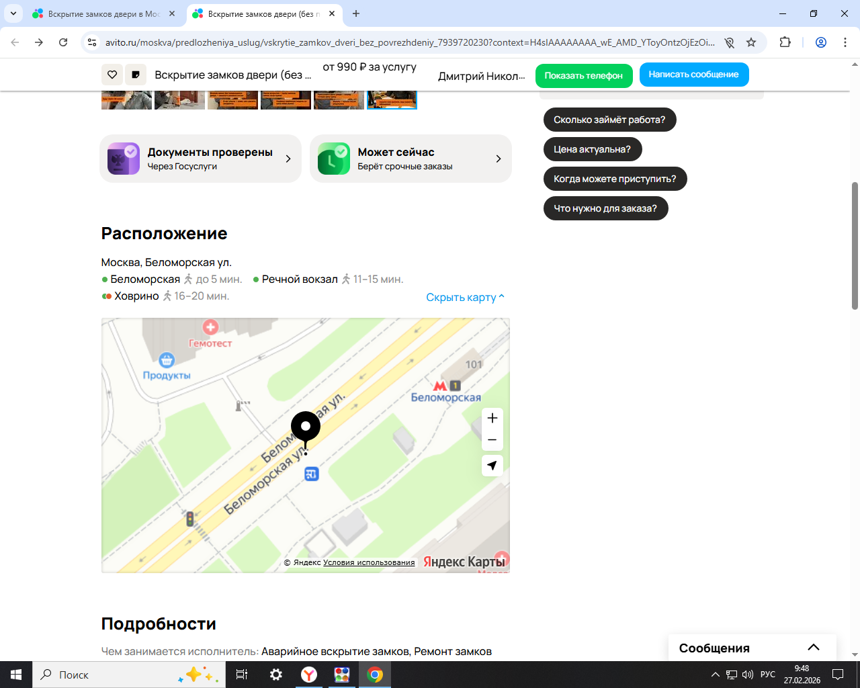
Task: Open tab search dropdown in Chrome
Action: point(13,13)
